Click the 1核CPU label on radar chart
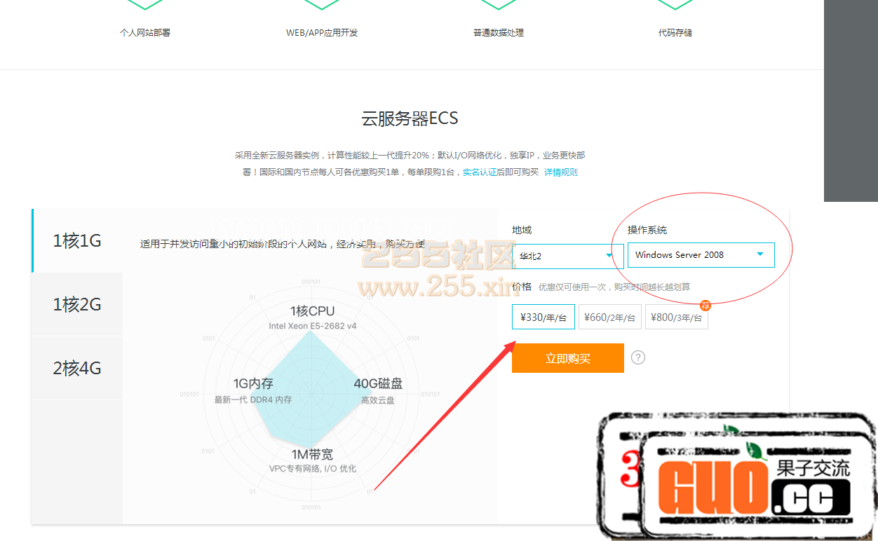 (x=312, y=311)
